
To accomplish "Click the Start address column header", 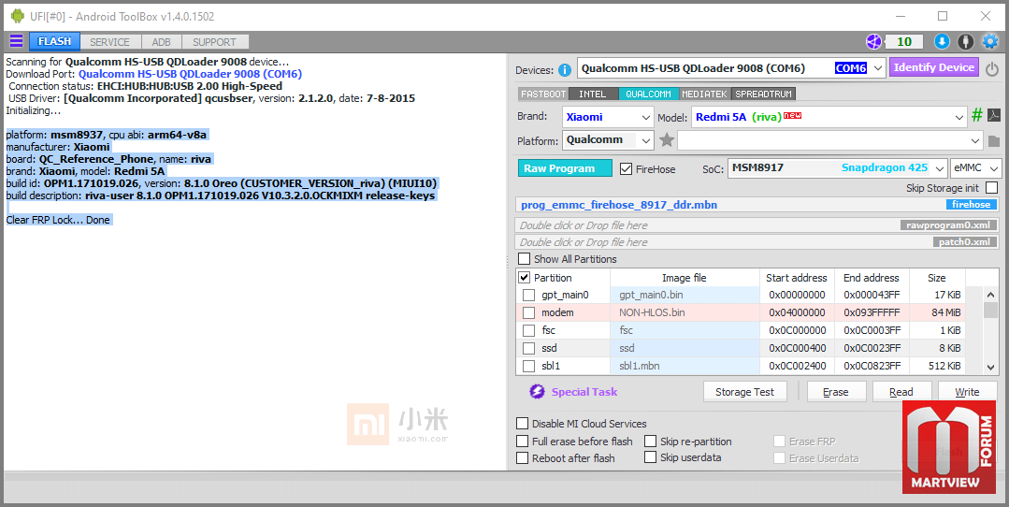I will point(797,278).
